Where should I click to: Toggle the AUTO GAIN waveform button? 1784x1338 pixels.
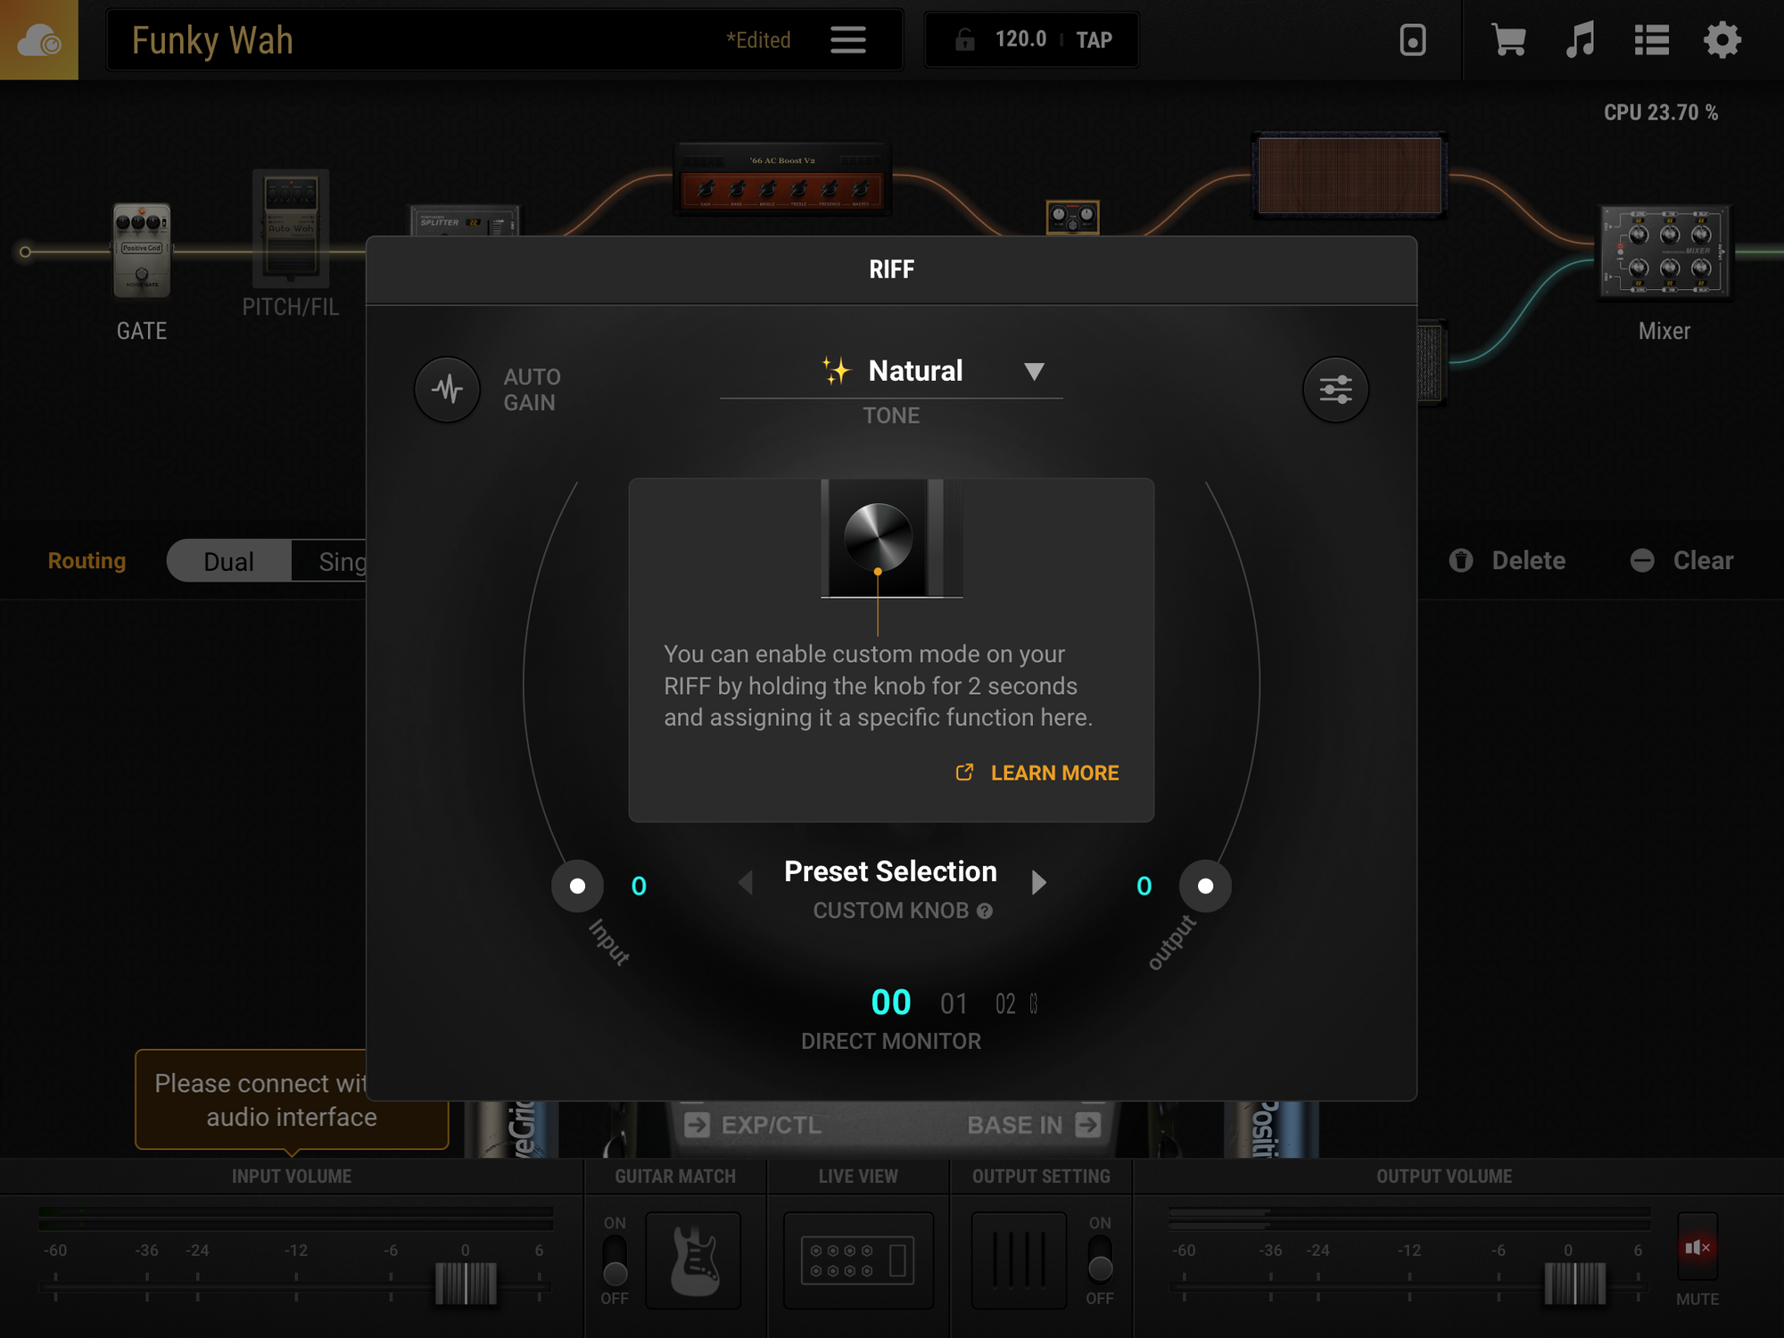[448, 389]
